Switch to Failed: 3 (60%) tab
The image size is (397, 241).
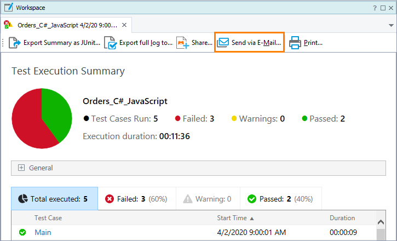[137, 199]
